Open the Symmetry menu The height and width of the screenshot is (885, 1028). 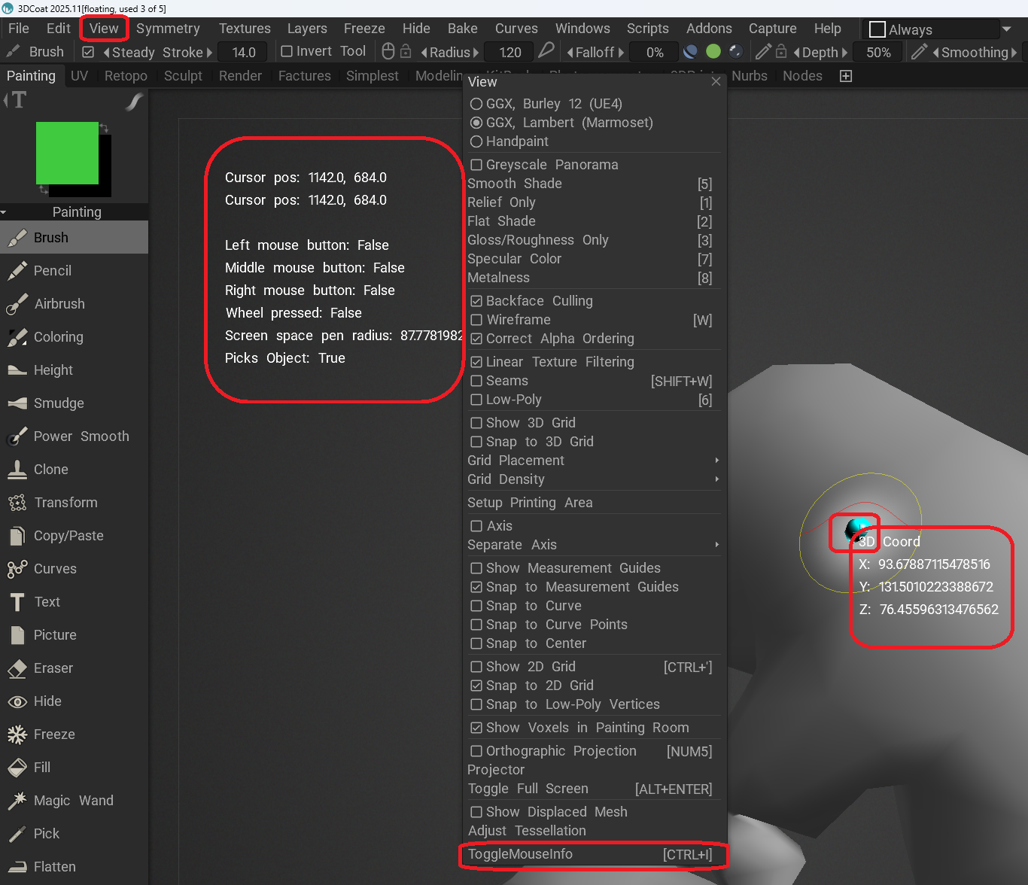click(x=168, y=29)
